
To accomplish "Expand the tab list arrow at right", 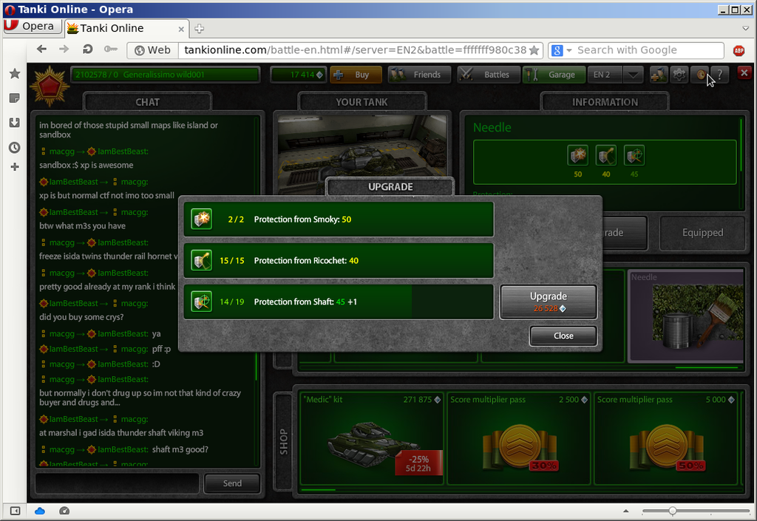I will coord(745,27).
